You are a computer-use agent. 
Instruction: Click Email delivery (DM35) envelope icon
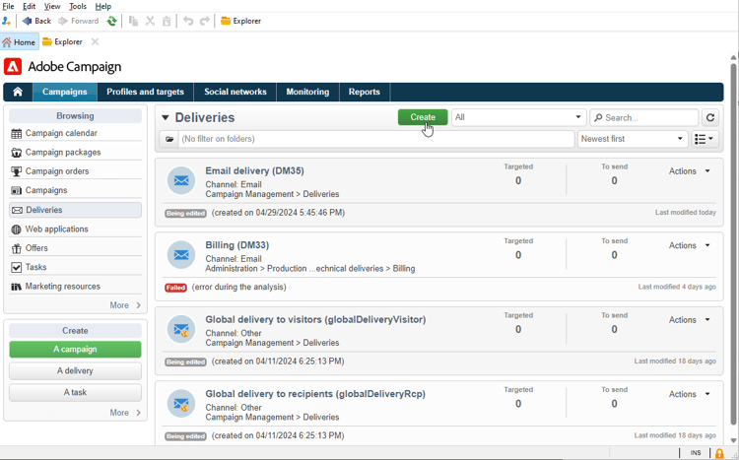coord(181,180)
